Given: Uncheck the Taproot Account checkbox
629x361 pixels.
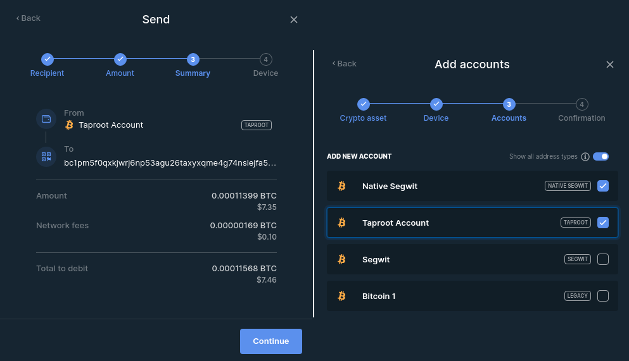Looking at the screenshot, I should [x=603, y=223].
